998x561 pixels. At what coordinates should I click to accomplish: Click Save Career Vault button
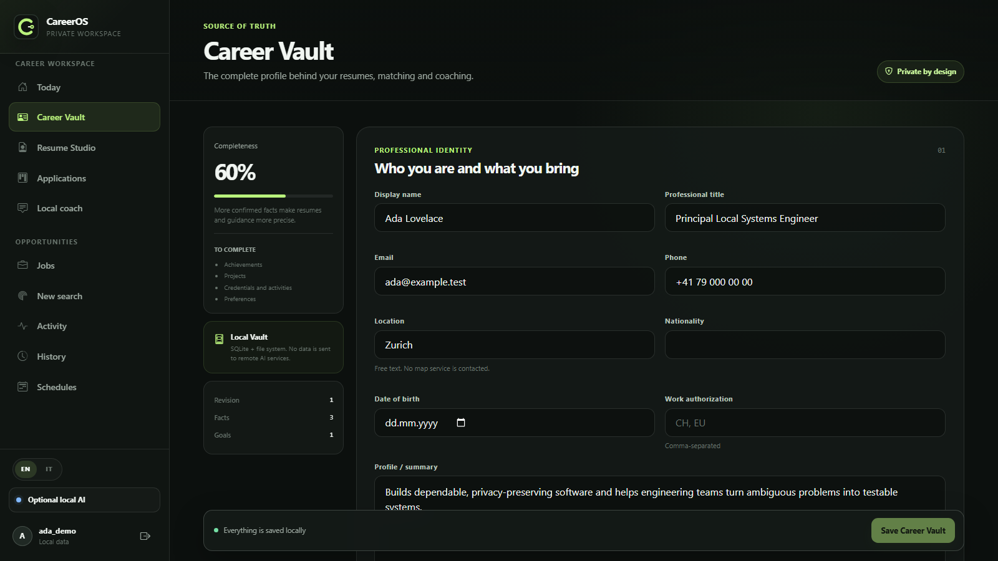(913, 530)
